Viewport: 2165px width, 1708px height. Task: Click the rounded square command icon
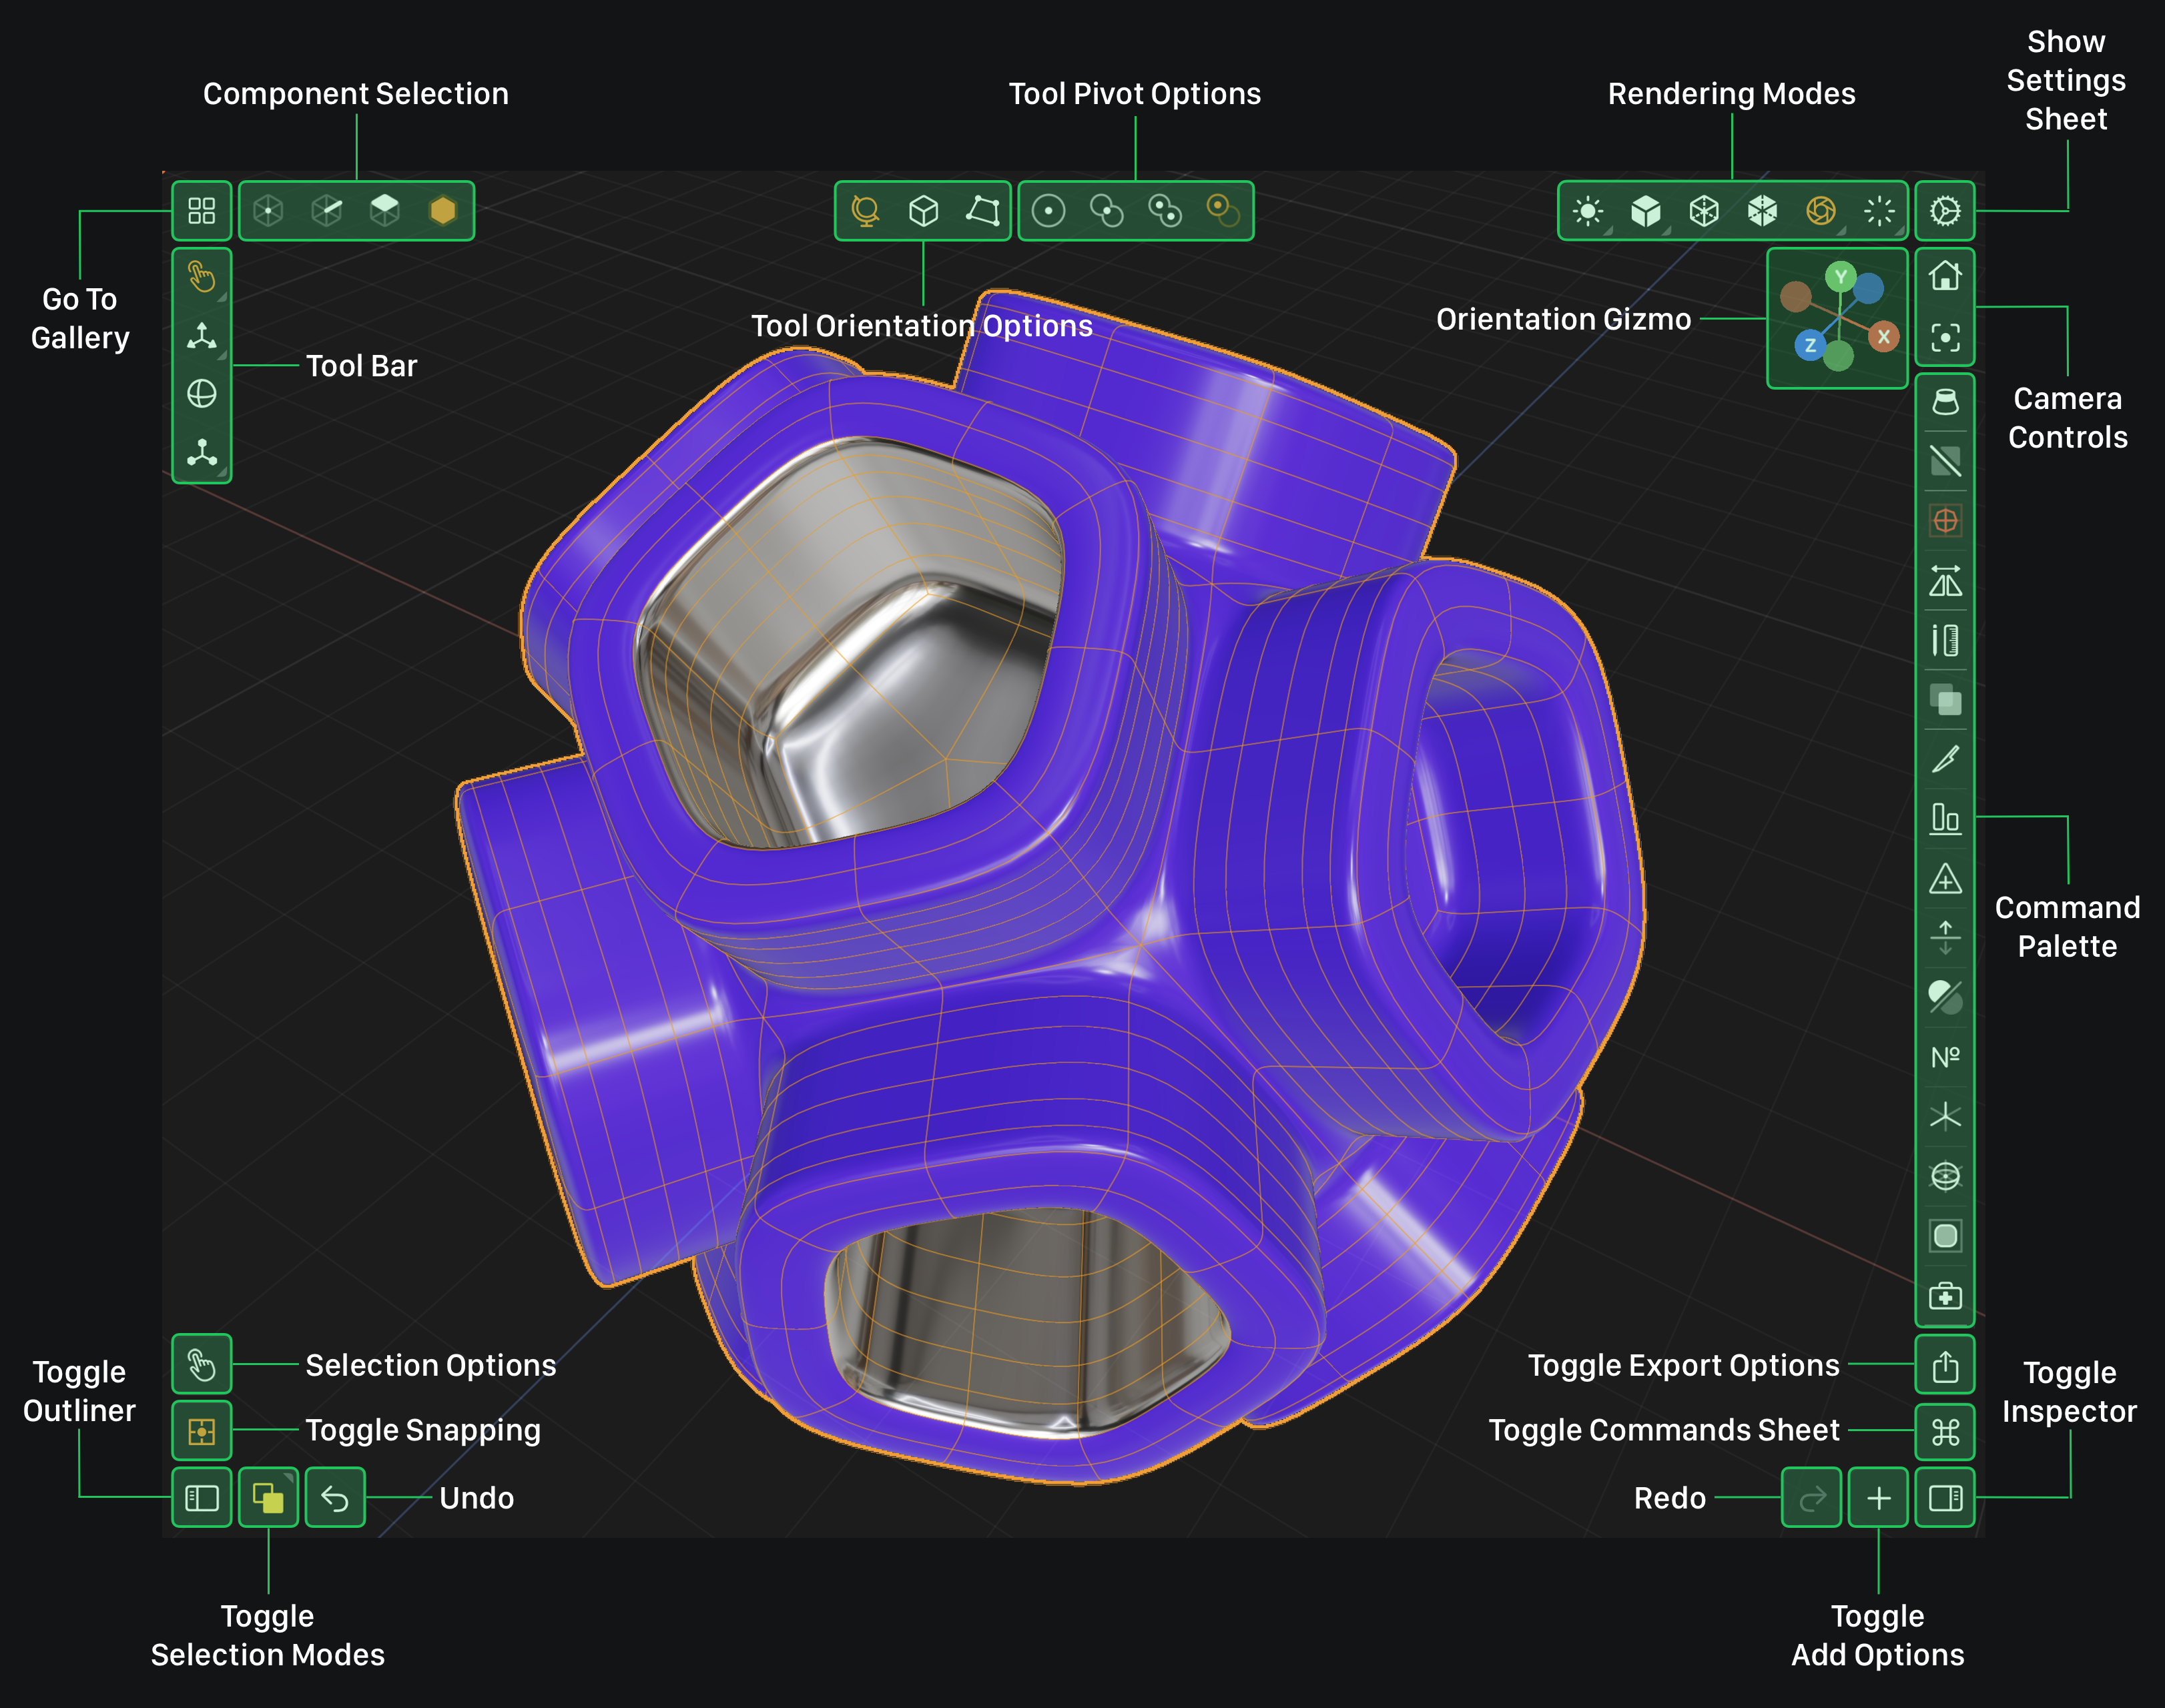[x=1945, y=1236]
